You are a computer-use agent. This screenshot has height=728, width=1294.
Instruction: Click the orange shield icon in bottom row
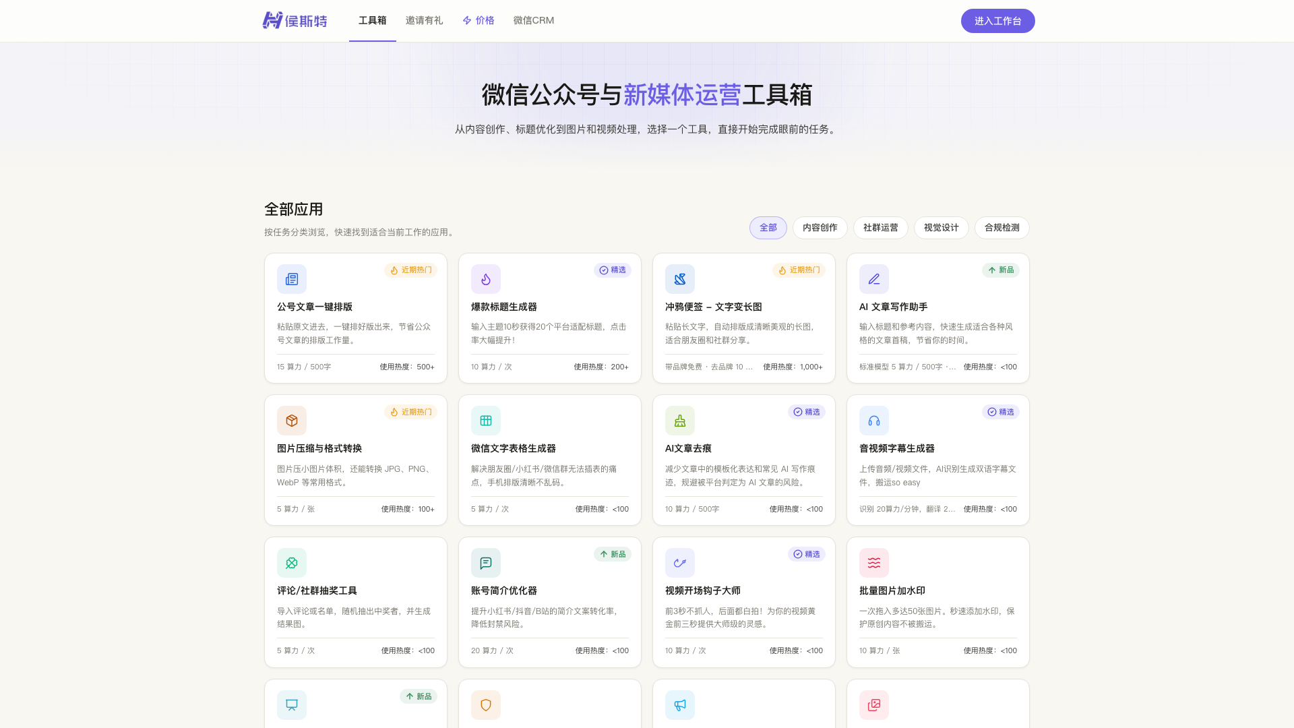(486, 705)
